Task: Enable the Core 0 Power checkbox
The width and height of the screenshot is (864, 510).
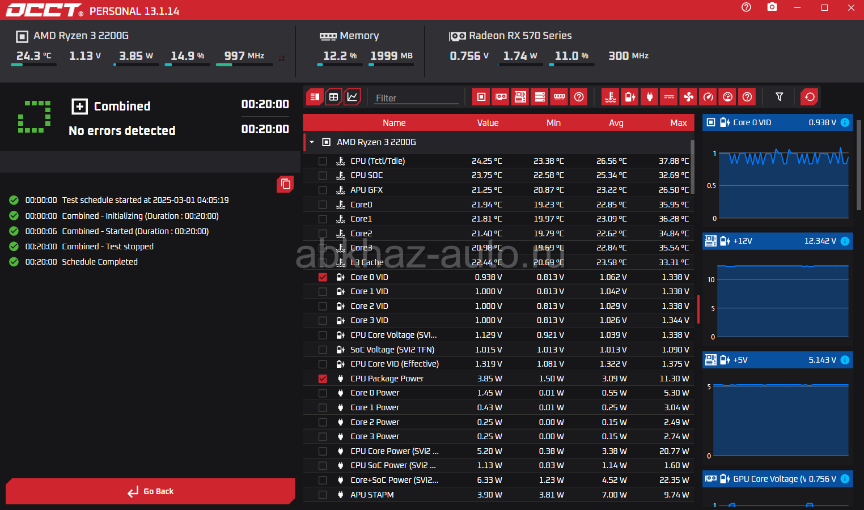Action: click(x=323, y=393)
